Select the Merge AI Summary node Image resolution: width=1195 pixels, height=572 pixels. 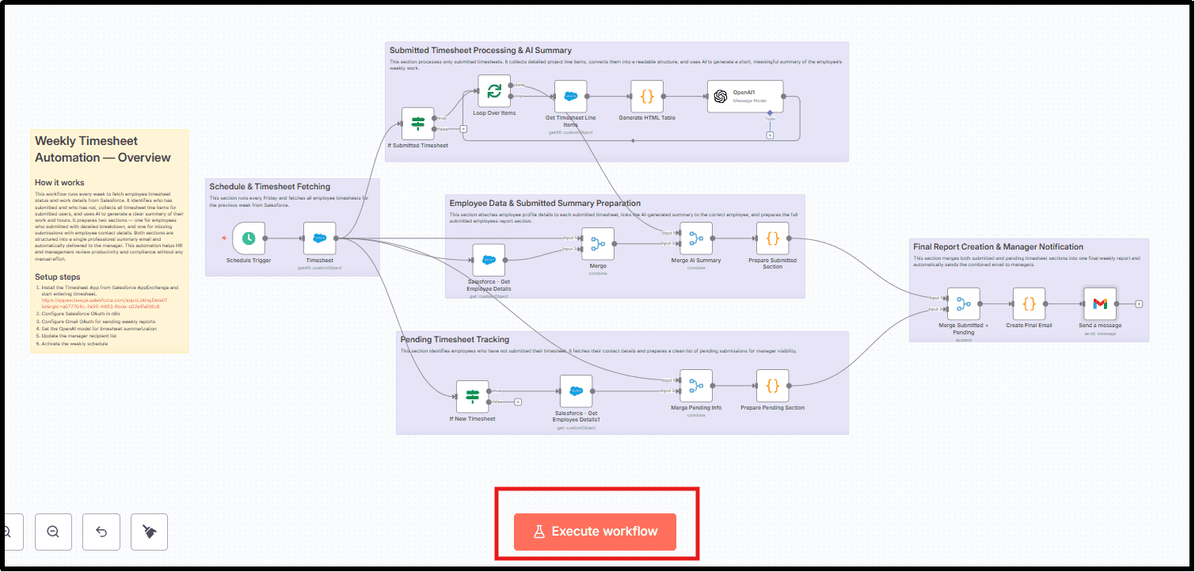695,238
